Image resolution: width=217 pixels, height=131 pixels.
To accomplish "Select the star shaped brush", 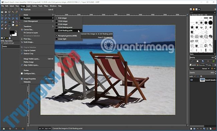I will [x=192, y=27].
